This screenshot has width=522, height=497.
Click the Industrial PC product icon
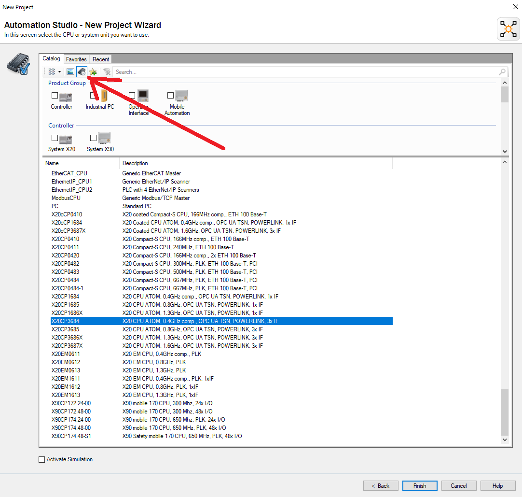click(104, 96)
